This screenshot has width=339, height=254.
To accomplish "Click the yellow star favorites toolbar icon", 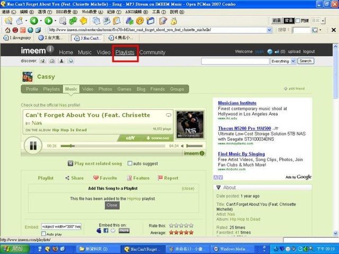I will [84, 21].
